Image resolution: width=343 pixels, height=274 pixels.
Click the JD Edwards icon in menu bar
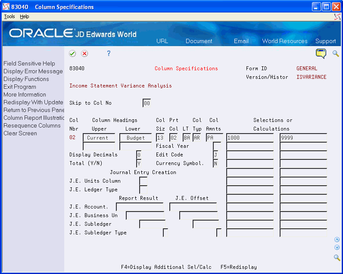point(337,17)
